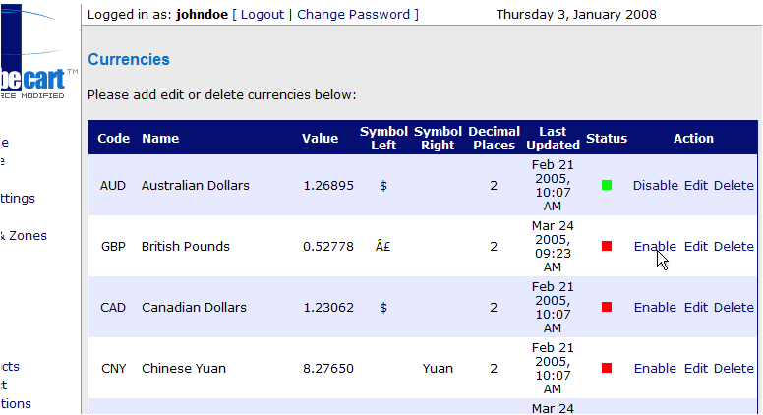Enable the British Pounds currency
The width and height of the screenshot is (763, 415).
click(655, 246)
